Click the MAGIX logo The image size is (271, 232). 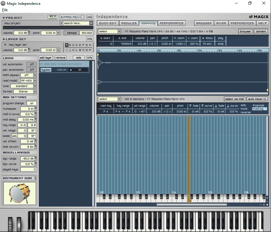pos(259,17)
